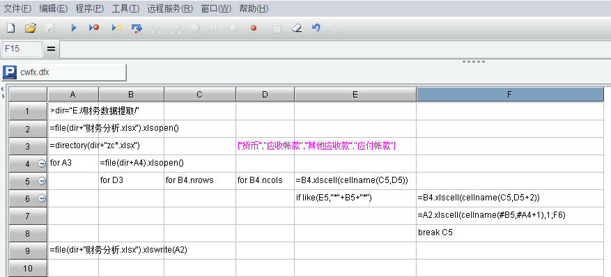Open the 帮助(H) menu
The height and width of the screenshot is (277, 611).
(x=254, y=8)
